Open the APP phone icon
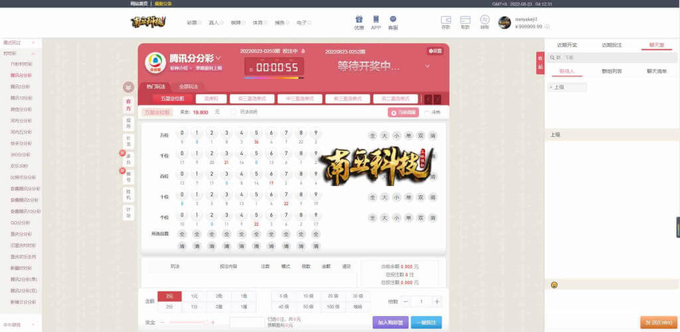The height and width of the screenshot is (332, 680). [376, 19]
